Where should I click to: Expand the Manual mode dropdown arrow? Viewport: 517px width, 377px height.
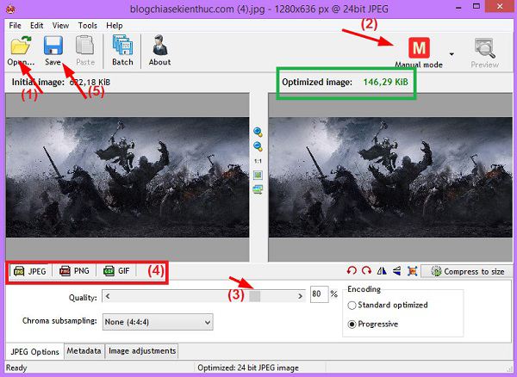coord(452,54)
